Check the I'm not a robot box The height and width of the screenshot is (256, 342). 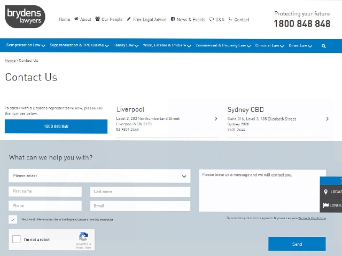pos(17,239)
